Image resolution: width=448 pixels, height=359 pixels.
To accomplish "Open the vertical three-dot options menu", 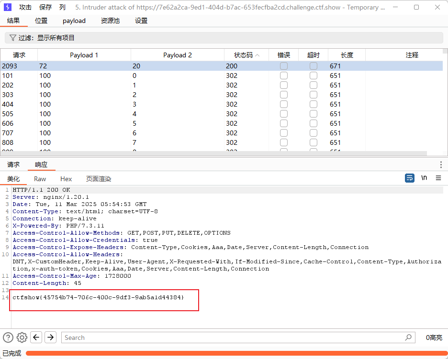I will (441, 164).
